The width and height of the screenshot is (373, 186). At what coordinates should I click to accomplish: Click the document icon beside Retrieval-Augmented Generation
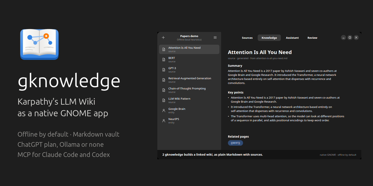163,80
